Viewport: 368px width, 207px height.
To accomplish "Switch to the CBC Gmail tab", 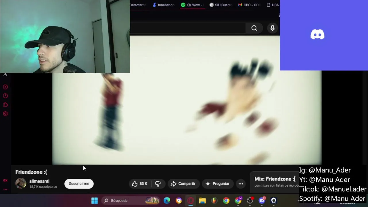I will tap(249, 5).
